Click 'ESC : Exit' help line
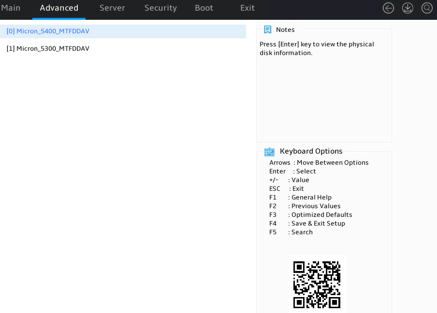Viewport: 437px width, 313px height. pyautogui.click(x=286, y=189)
